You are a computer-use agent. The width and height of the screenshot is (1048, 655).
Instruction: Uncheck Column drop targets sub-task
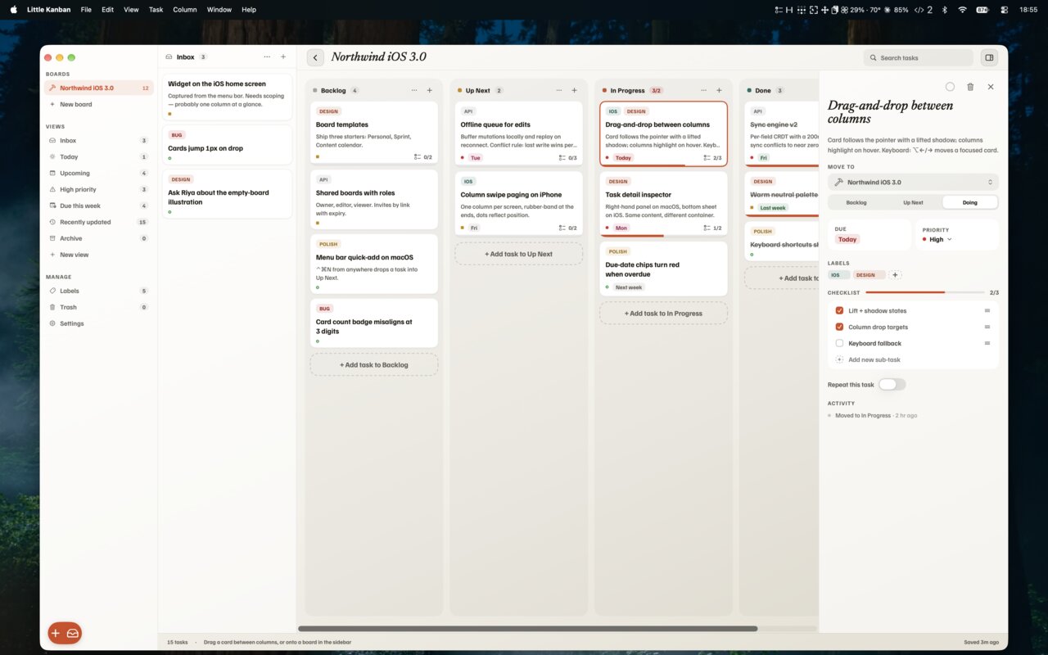839,327
